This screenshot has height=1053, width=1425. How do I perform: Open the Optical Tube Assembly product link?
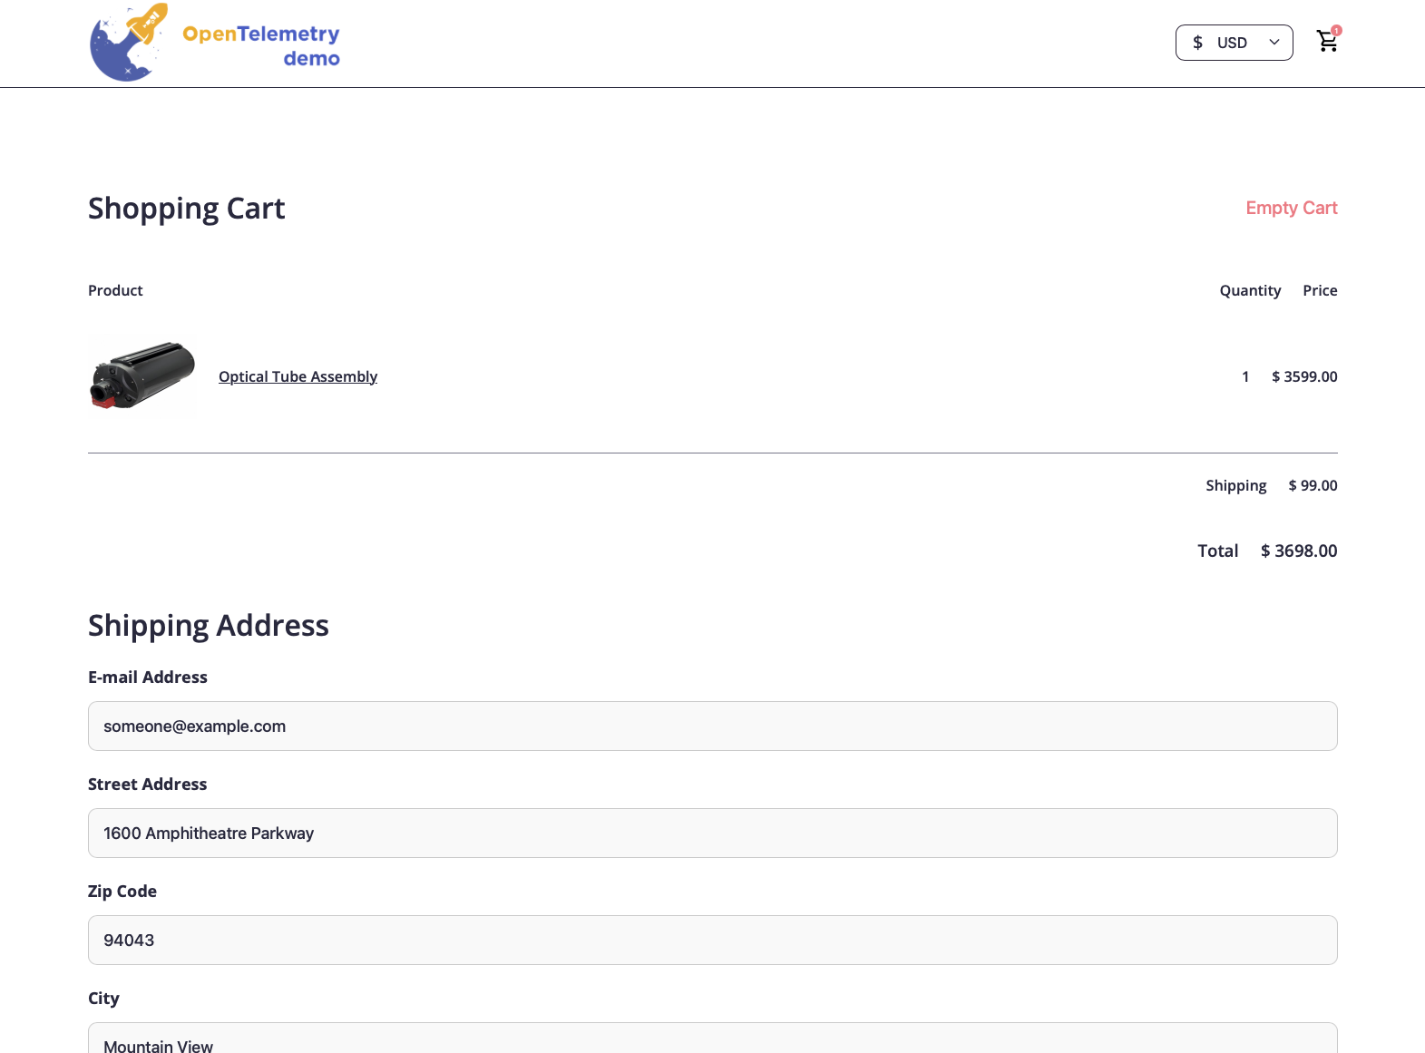pyautogui.click(x=298, y=376)
